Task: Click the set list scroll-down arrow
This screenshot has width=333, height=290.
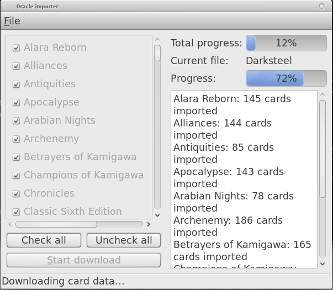Action: (157, 215)
